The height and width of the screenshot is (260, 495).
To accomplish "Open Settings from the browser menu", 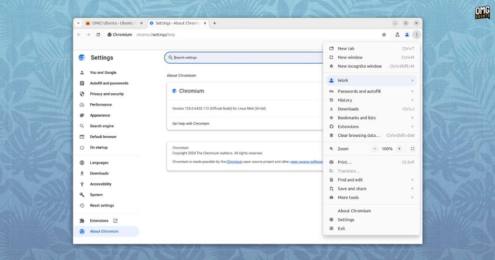I will (371, 220).
